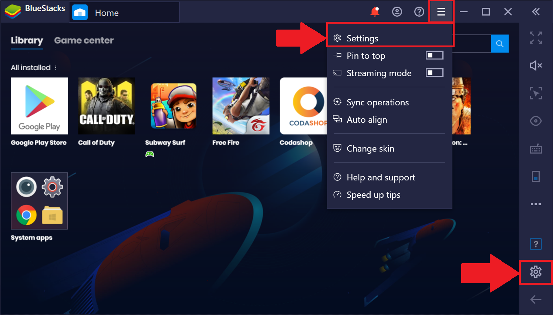Open the notifications bell
This screenshot has height=315, width=553.
point(375,12)
